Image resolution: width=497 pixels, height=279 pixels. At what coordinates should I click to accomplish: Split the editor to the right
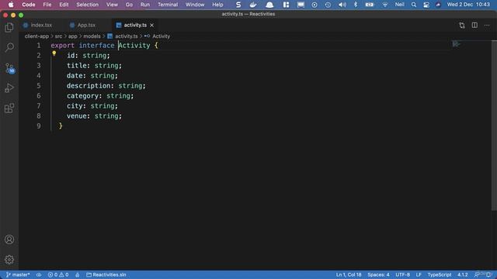pyautogui.click(x=474, y=26)
